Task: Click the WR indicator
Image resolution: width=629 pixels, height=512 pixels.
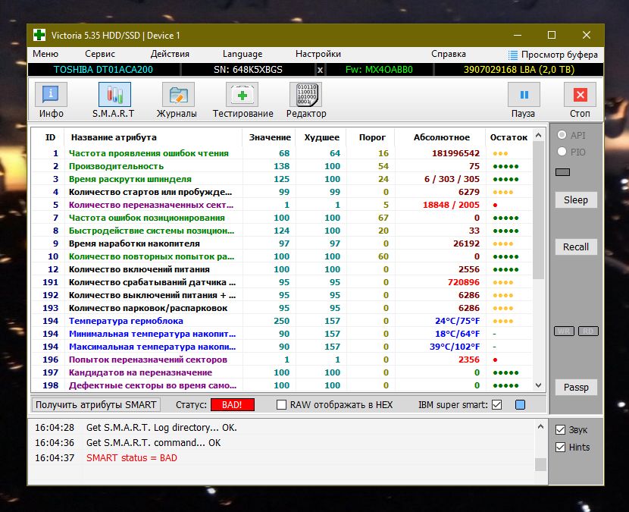Action: pos(564,331)
